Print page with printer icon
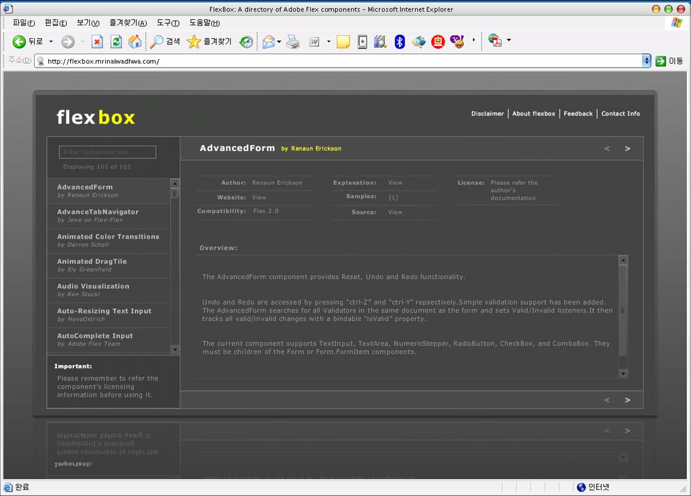 (293, 42)
